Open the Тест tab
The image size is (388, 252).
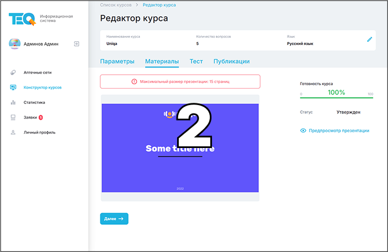coord(196,62)
